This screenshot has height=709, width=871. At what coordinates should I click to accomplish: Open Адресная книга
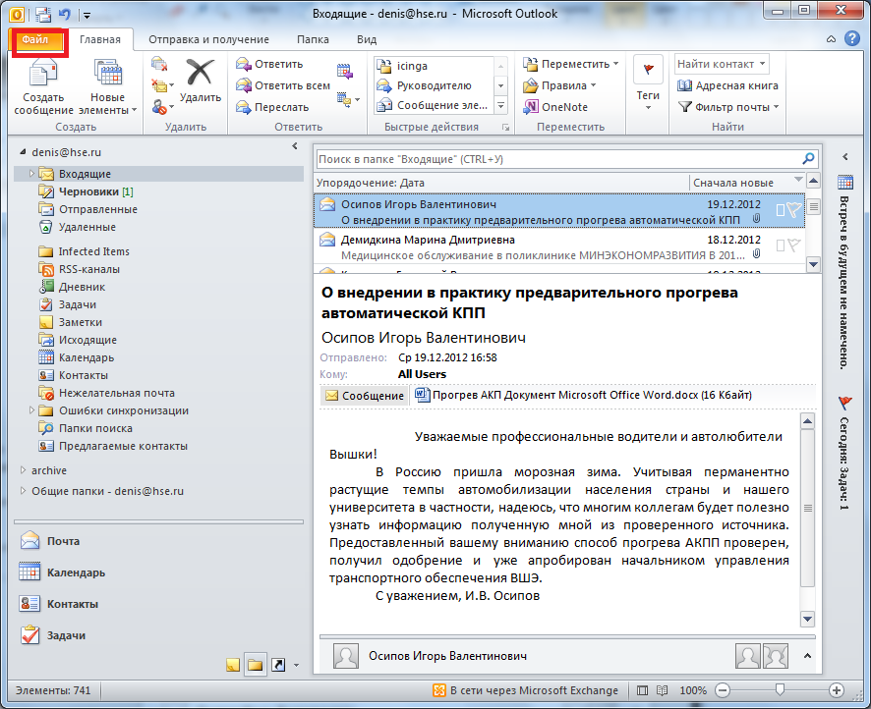point(727,85)
